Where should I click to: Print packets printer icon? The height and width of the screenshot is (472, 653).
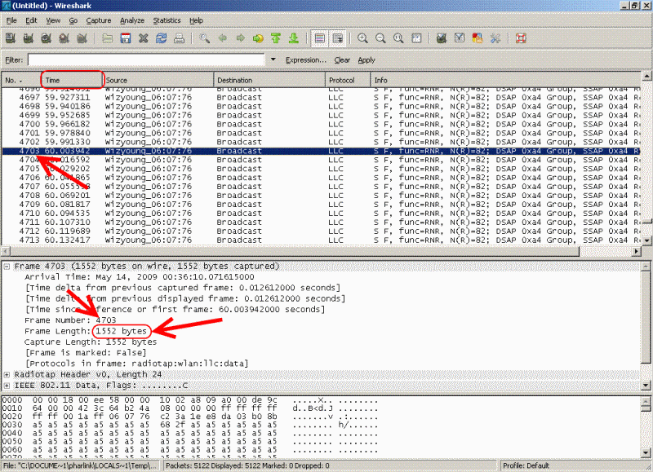(179, 38)
